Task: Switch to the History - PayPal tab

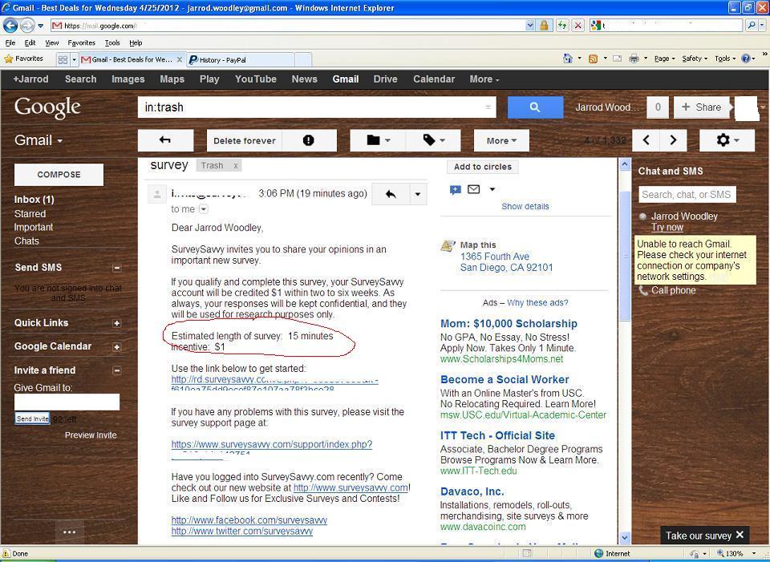Action: point(241,60)
